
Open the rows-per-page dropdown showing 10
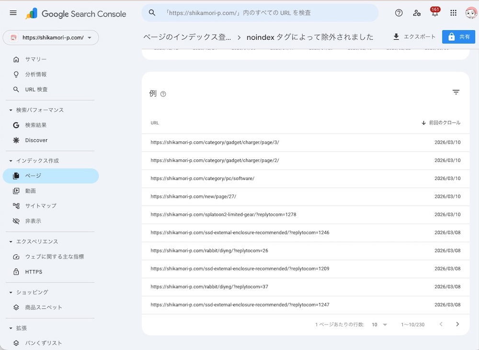click(x=379, y=324)
